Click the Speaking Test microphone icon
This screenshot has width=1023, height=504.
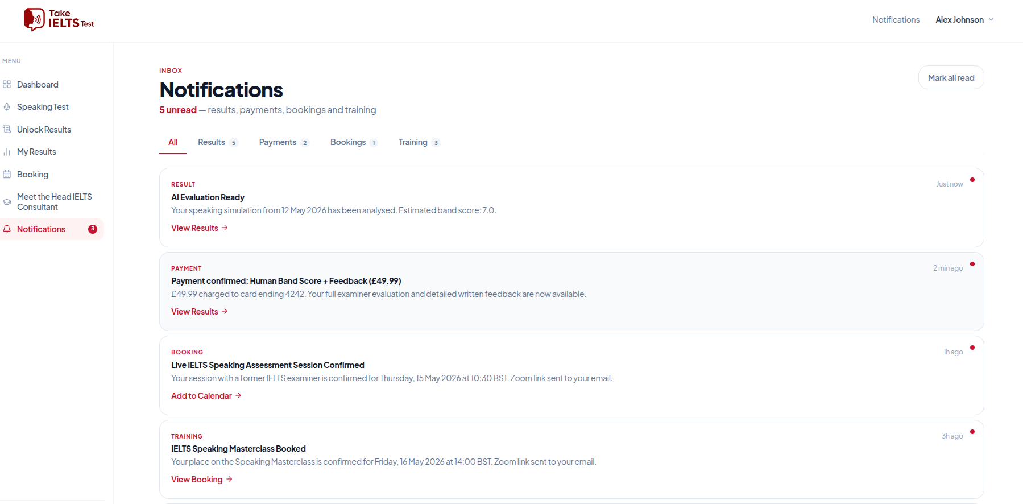[x=7, y=107]
